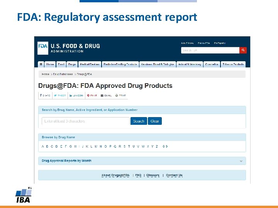Image resolution: width=278 pixels, height=208 pixels.
Task: Browse drug names starting with V
Action: tap(138, 146)
